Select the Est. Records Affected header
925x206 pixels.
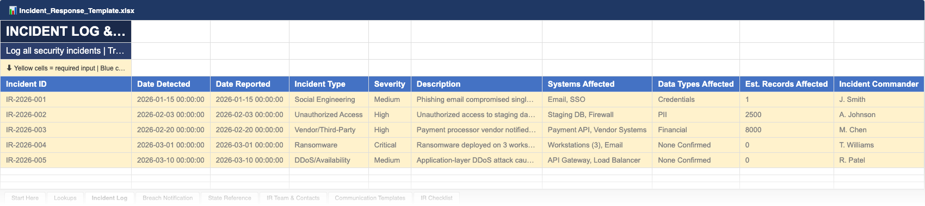click(x=787, y=84)
